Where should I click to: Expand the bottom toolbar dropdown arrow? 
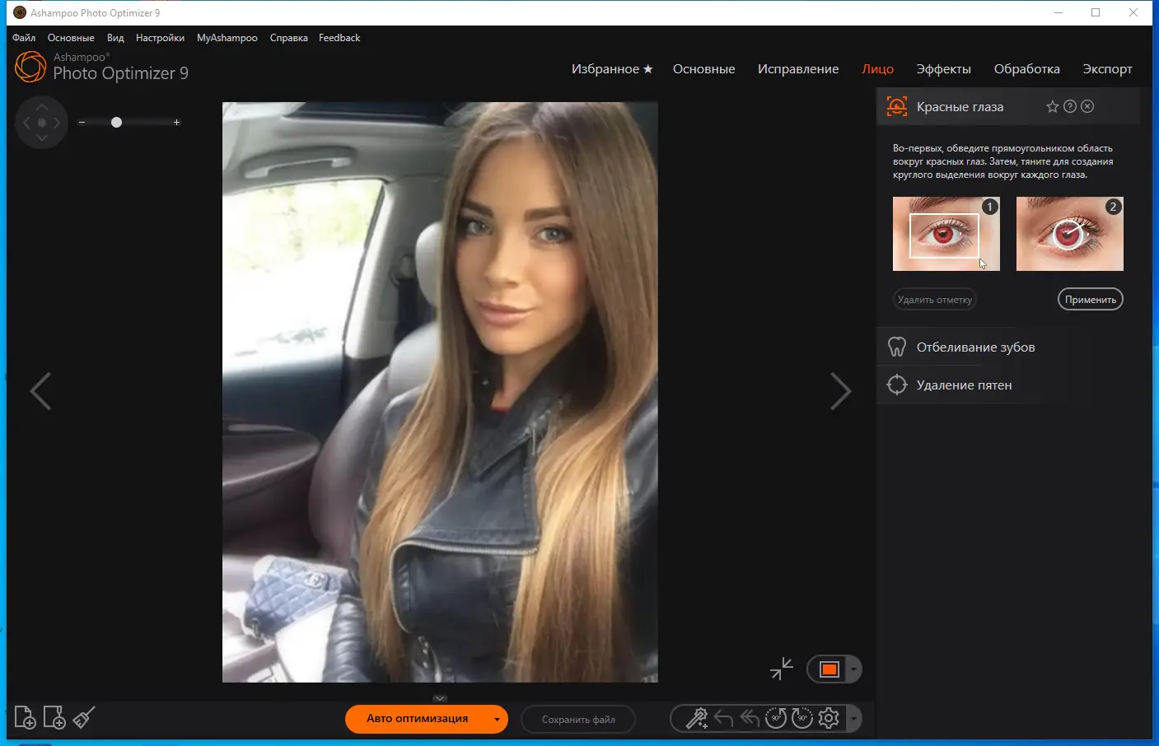[854, 719]
